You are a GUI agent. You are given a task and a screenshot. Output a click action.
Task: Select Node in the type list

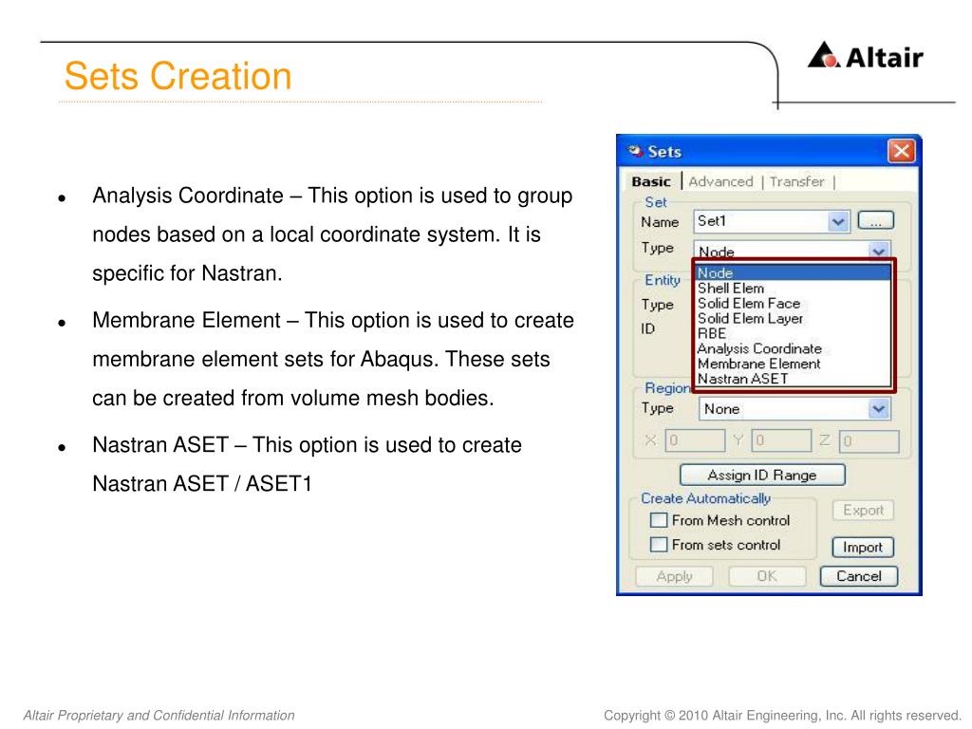(x=793, y=272)
